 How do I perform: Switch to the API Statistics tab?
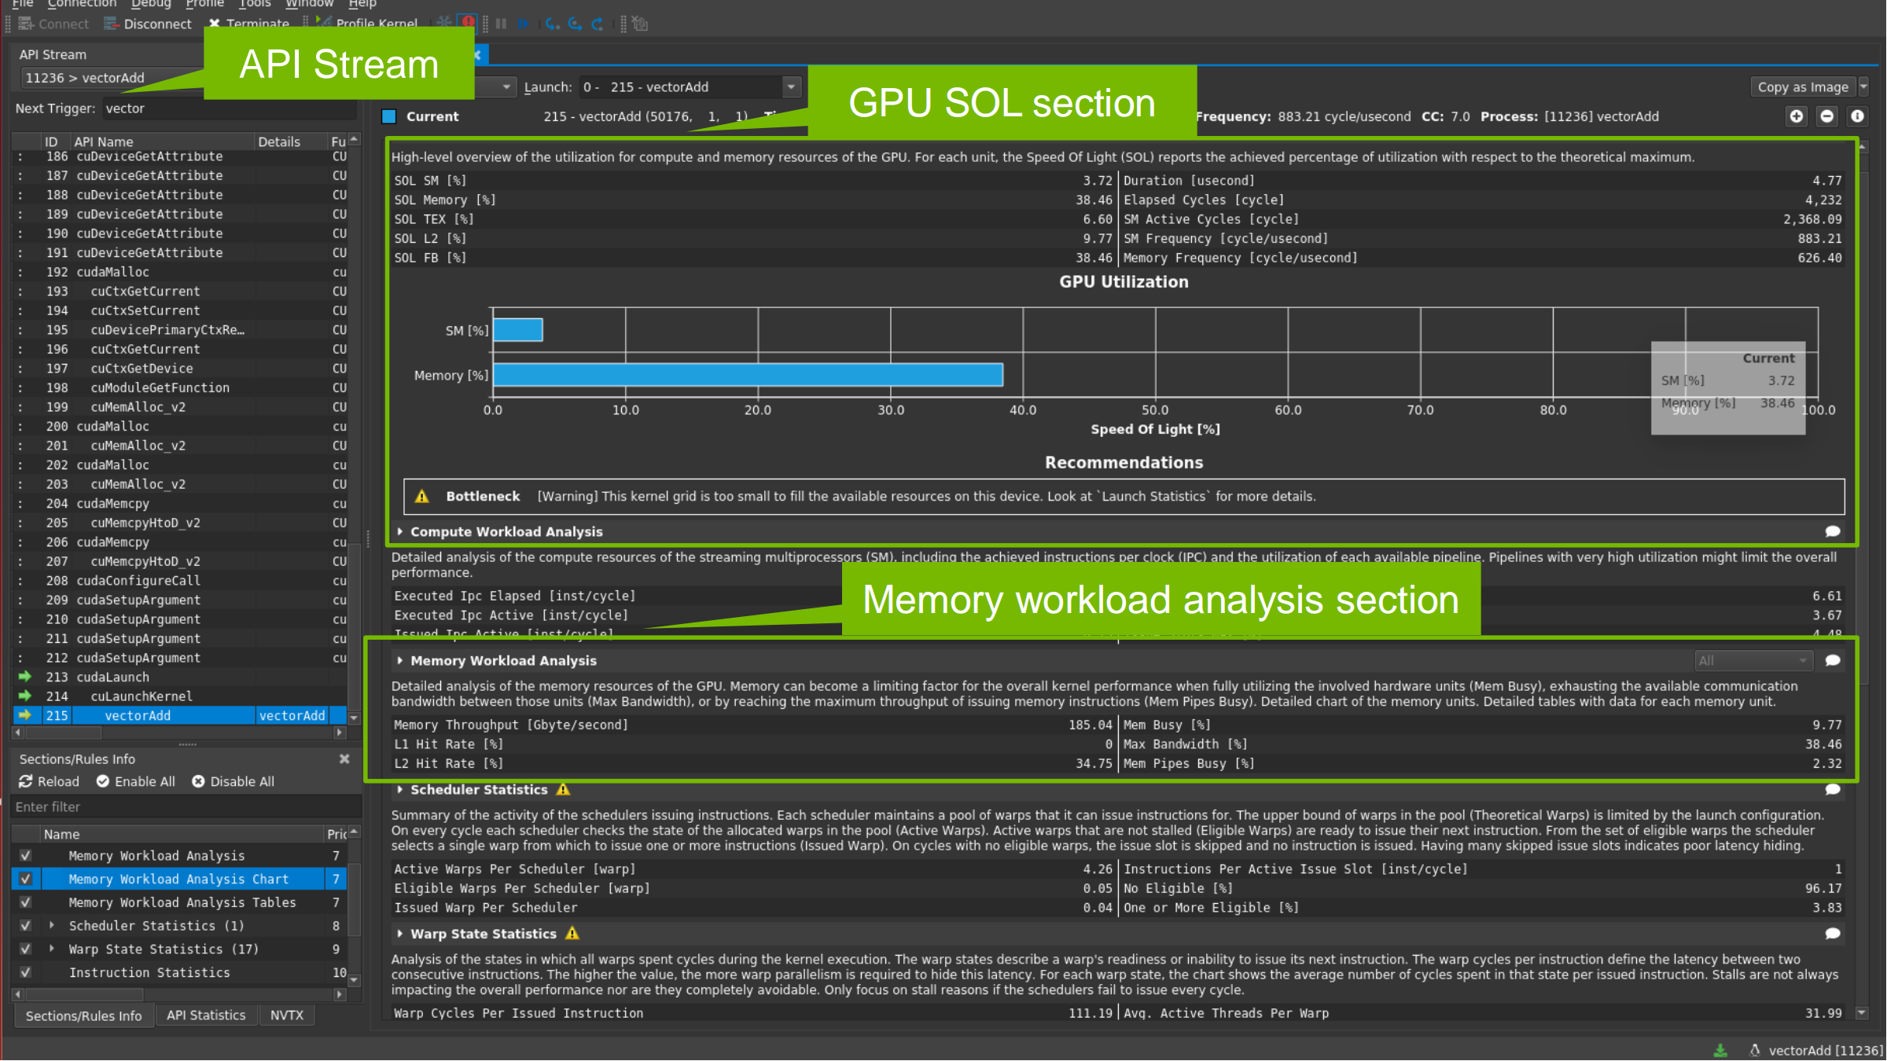coord(206,1015)
